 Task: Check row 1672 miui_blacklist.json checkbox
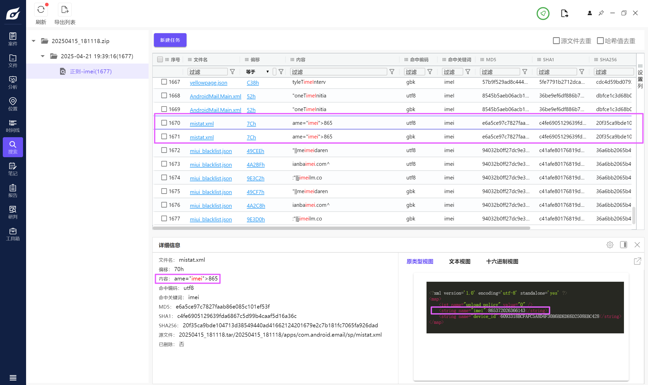tap(164, 150)
